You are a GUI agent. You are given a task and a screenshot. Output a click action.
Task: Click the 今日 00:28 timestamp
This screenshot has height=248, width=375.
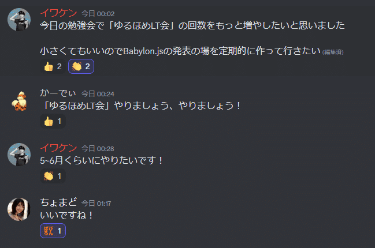pyautogui.click(x=98, y=149)
